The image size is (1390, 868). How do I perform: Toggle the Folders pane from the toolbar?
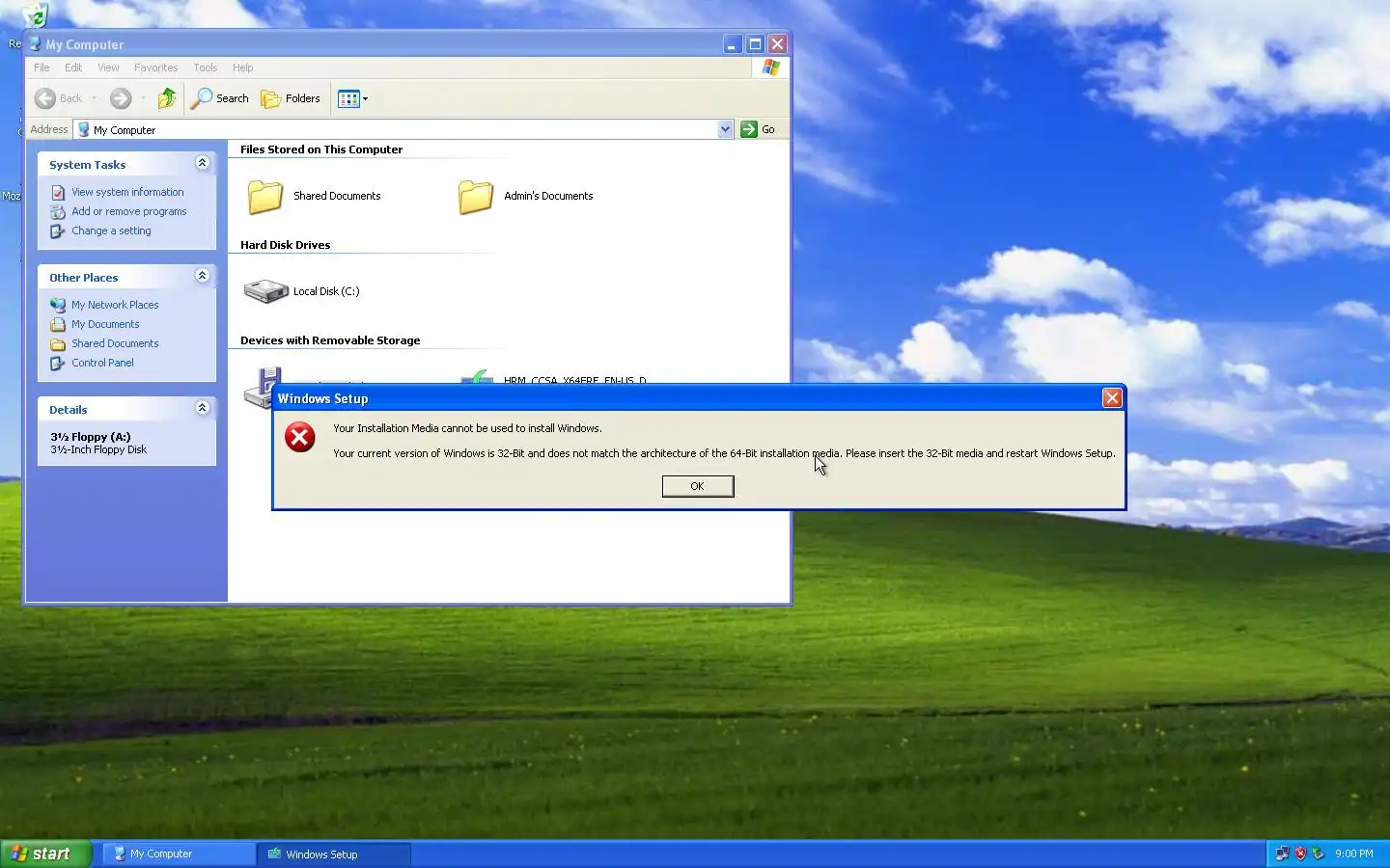pyautogui.click(x=291, y=98)
